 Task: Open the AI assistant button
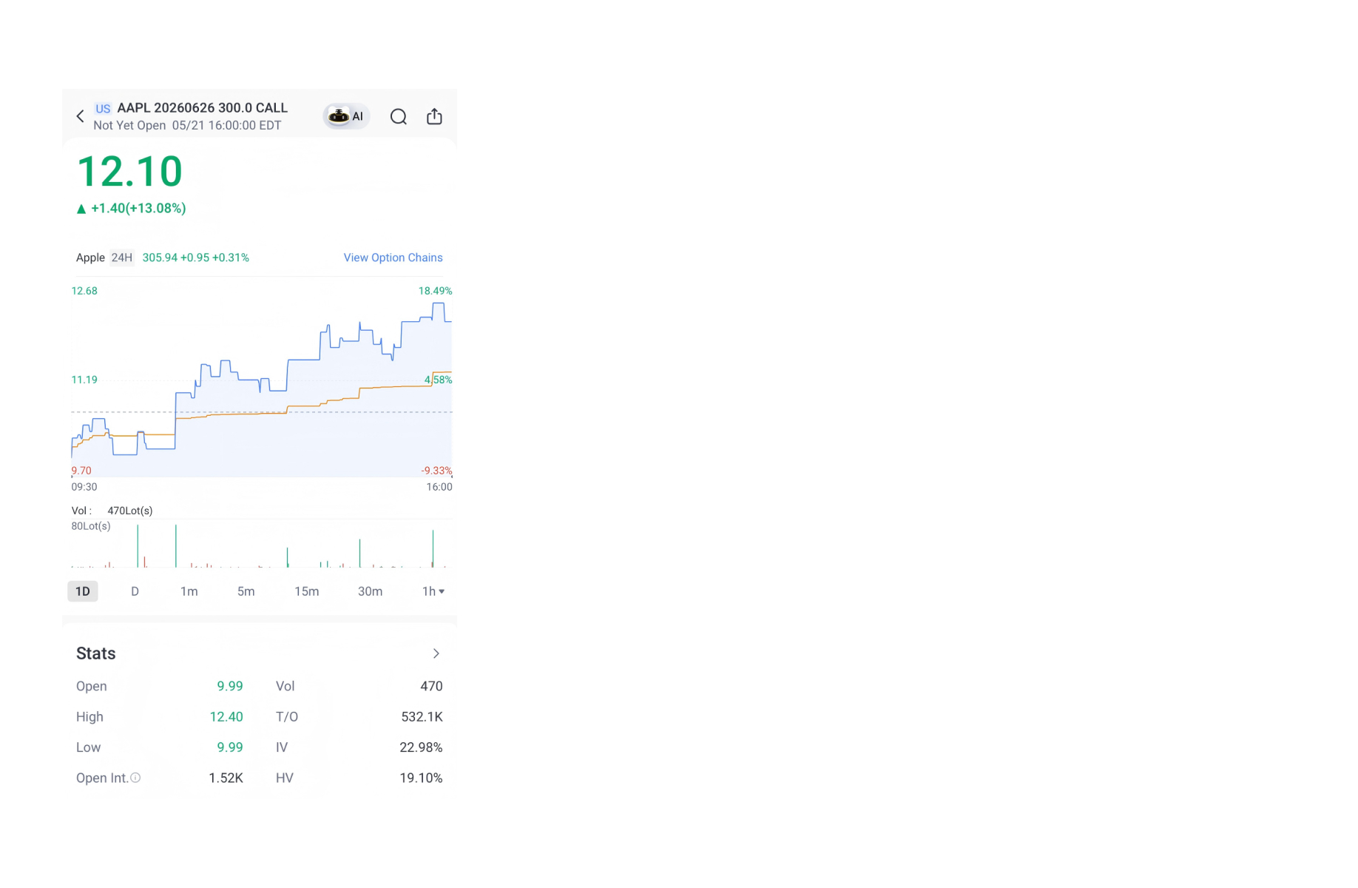point(346,116)
